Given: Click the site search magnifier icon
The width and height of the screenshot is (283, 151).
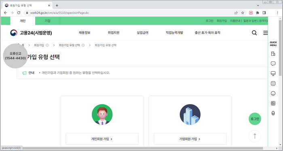Looking at the screenshot, I should 254,33.
